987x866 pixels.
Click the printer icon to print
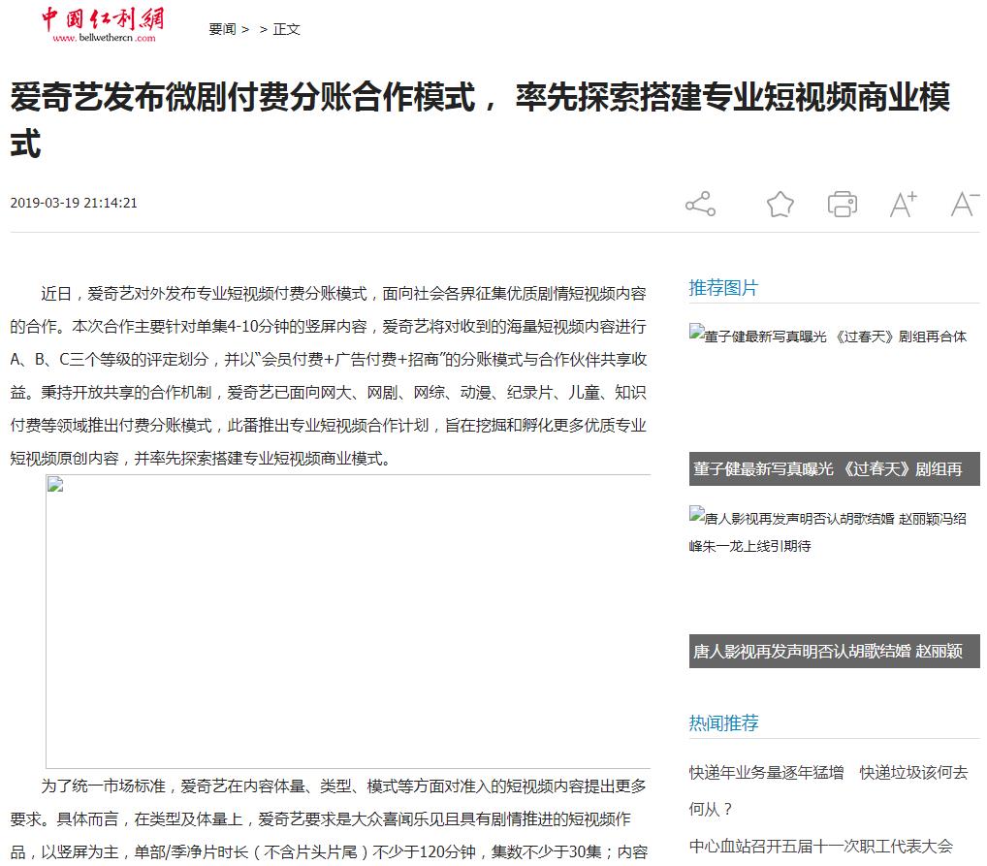click(843, 204)
